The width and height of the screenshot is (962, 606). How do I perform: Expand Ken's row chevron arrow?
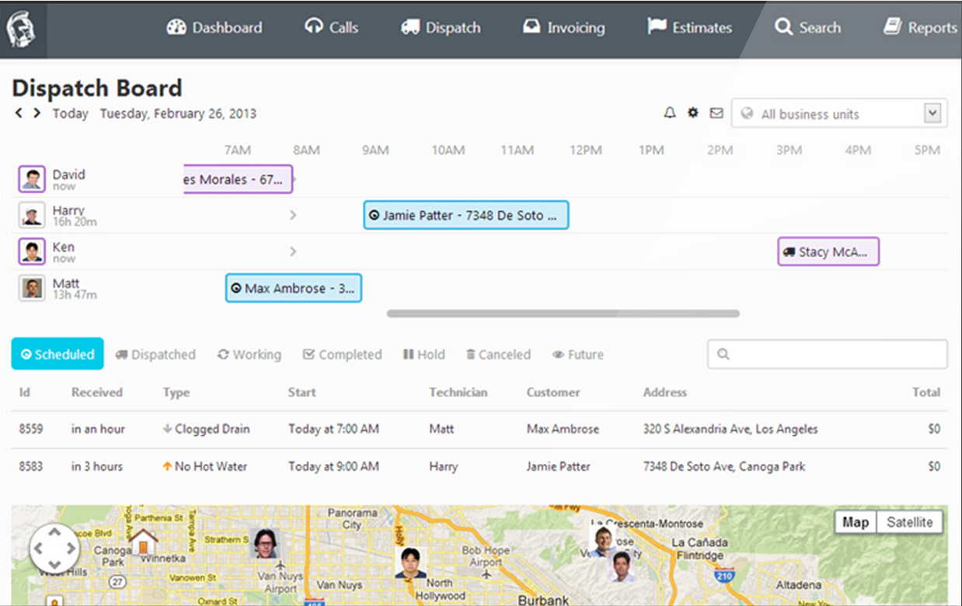[x=293, y=252]
